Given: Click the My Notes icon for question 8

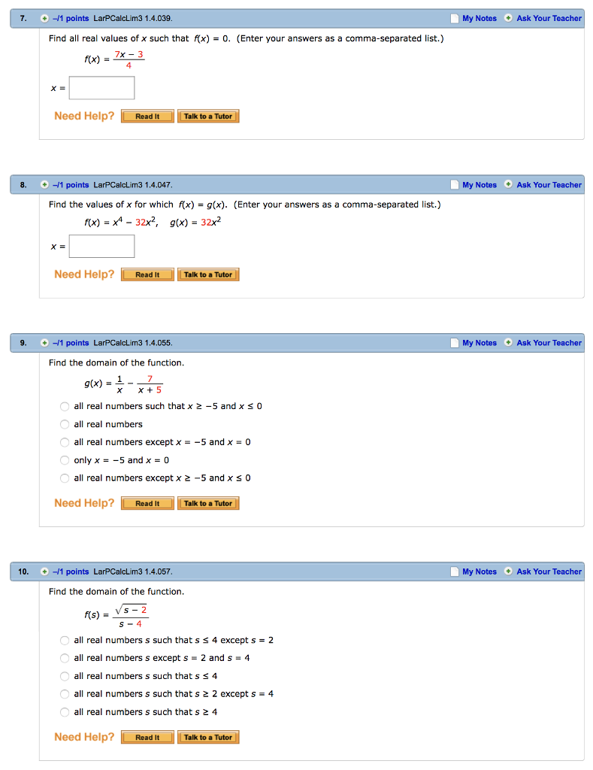Looking at the screenshot, I should tap(454, 184).
